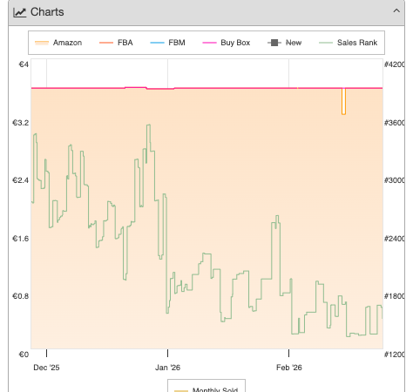The width and height of the screenshot is (413, 392).
Task: Toggle the Buy Box series in legend
Action: coord(227,43)
